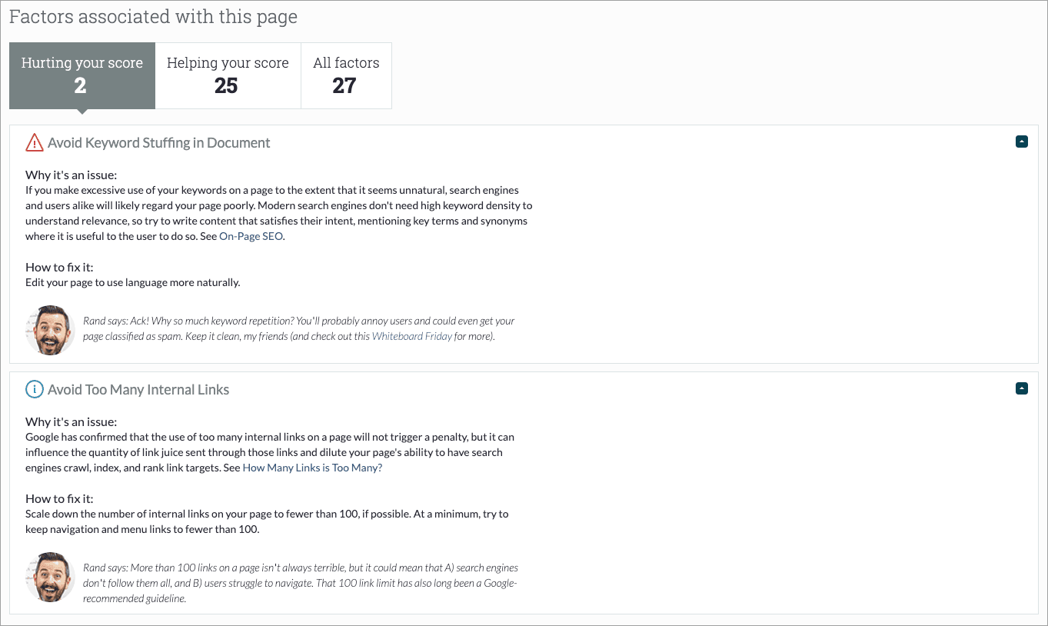Open the All factors tab
The height and width of the screenshot is (626, 1048).
(x=346, y=75)
